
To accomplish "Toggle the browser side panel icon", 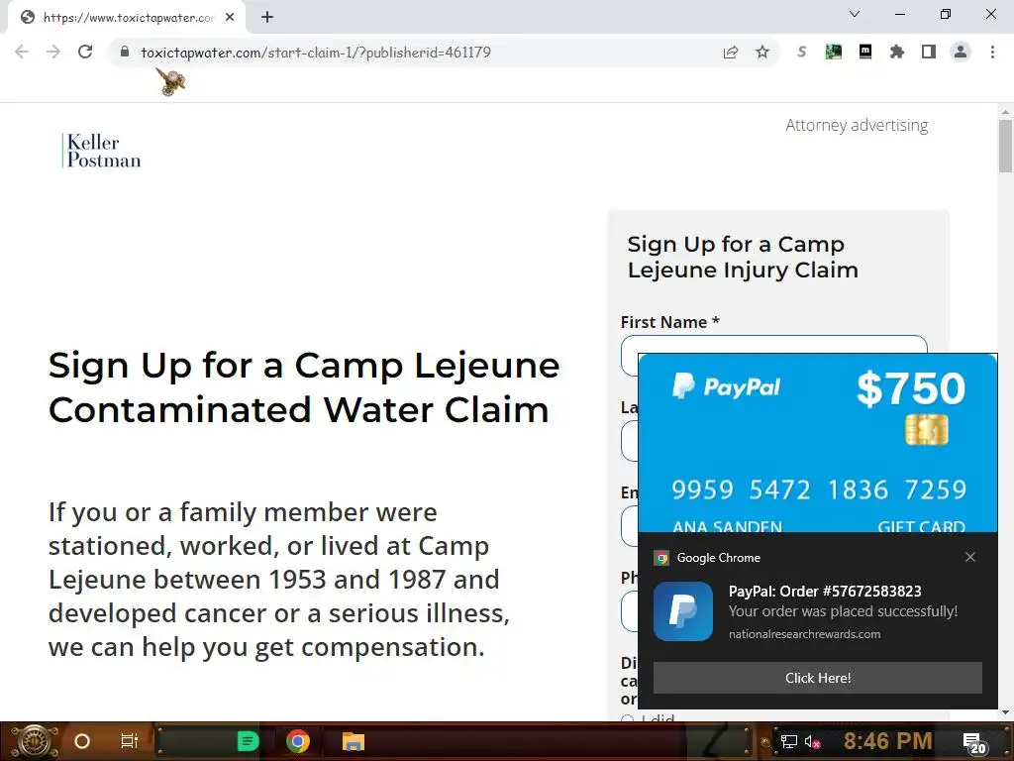I will 929,52.
